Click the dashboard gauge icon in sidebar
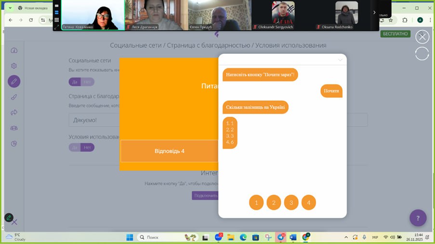 point(14,50)
